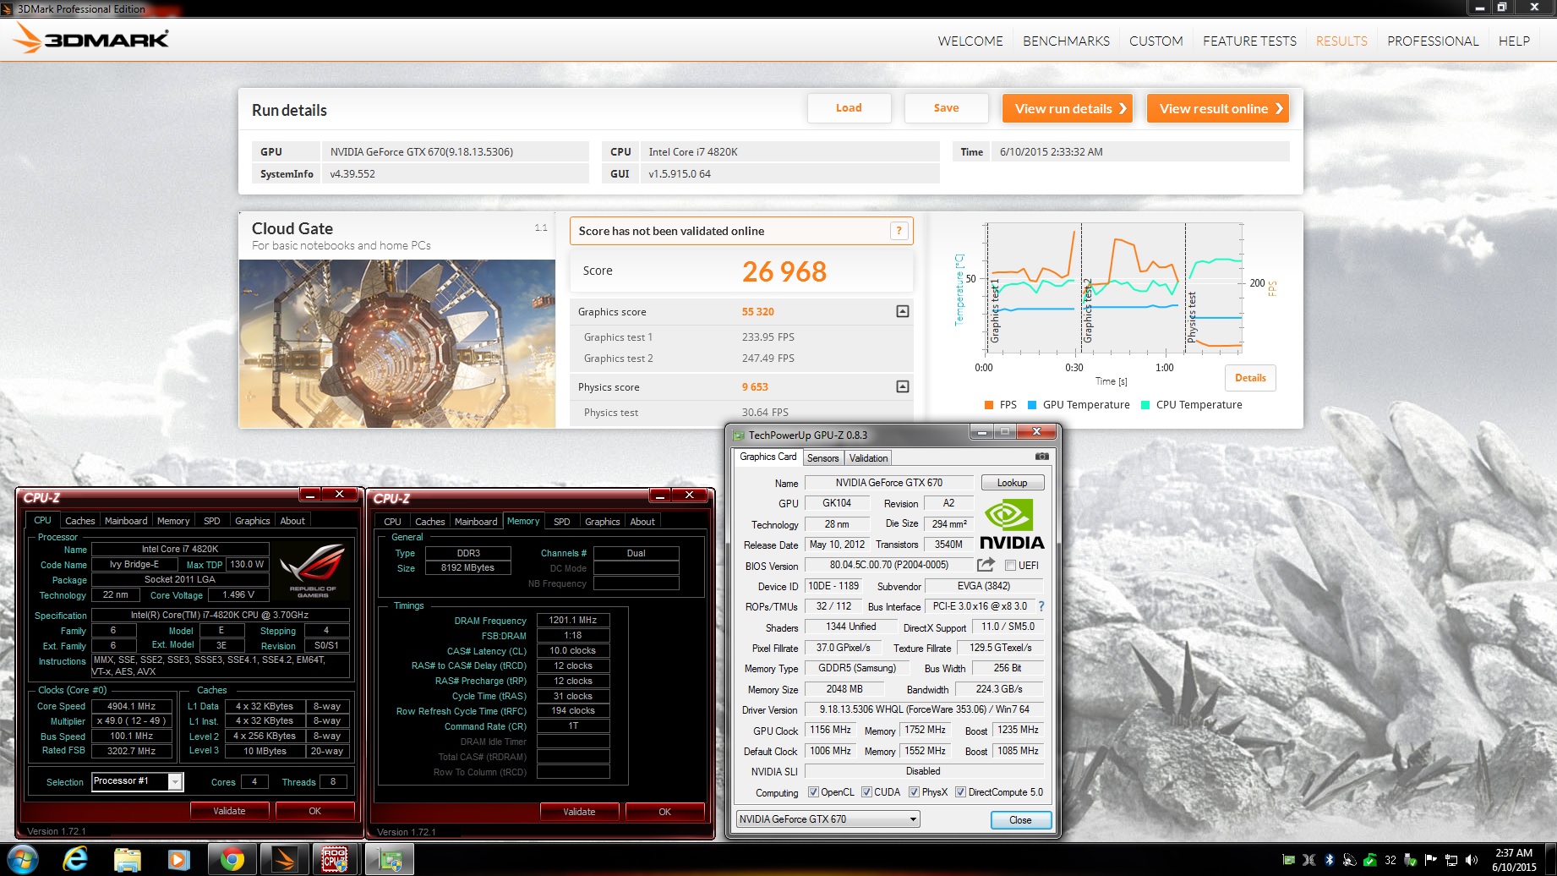Click the chart Details button

[x=1250, y=378]
